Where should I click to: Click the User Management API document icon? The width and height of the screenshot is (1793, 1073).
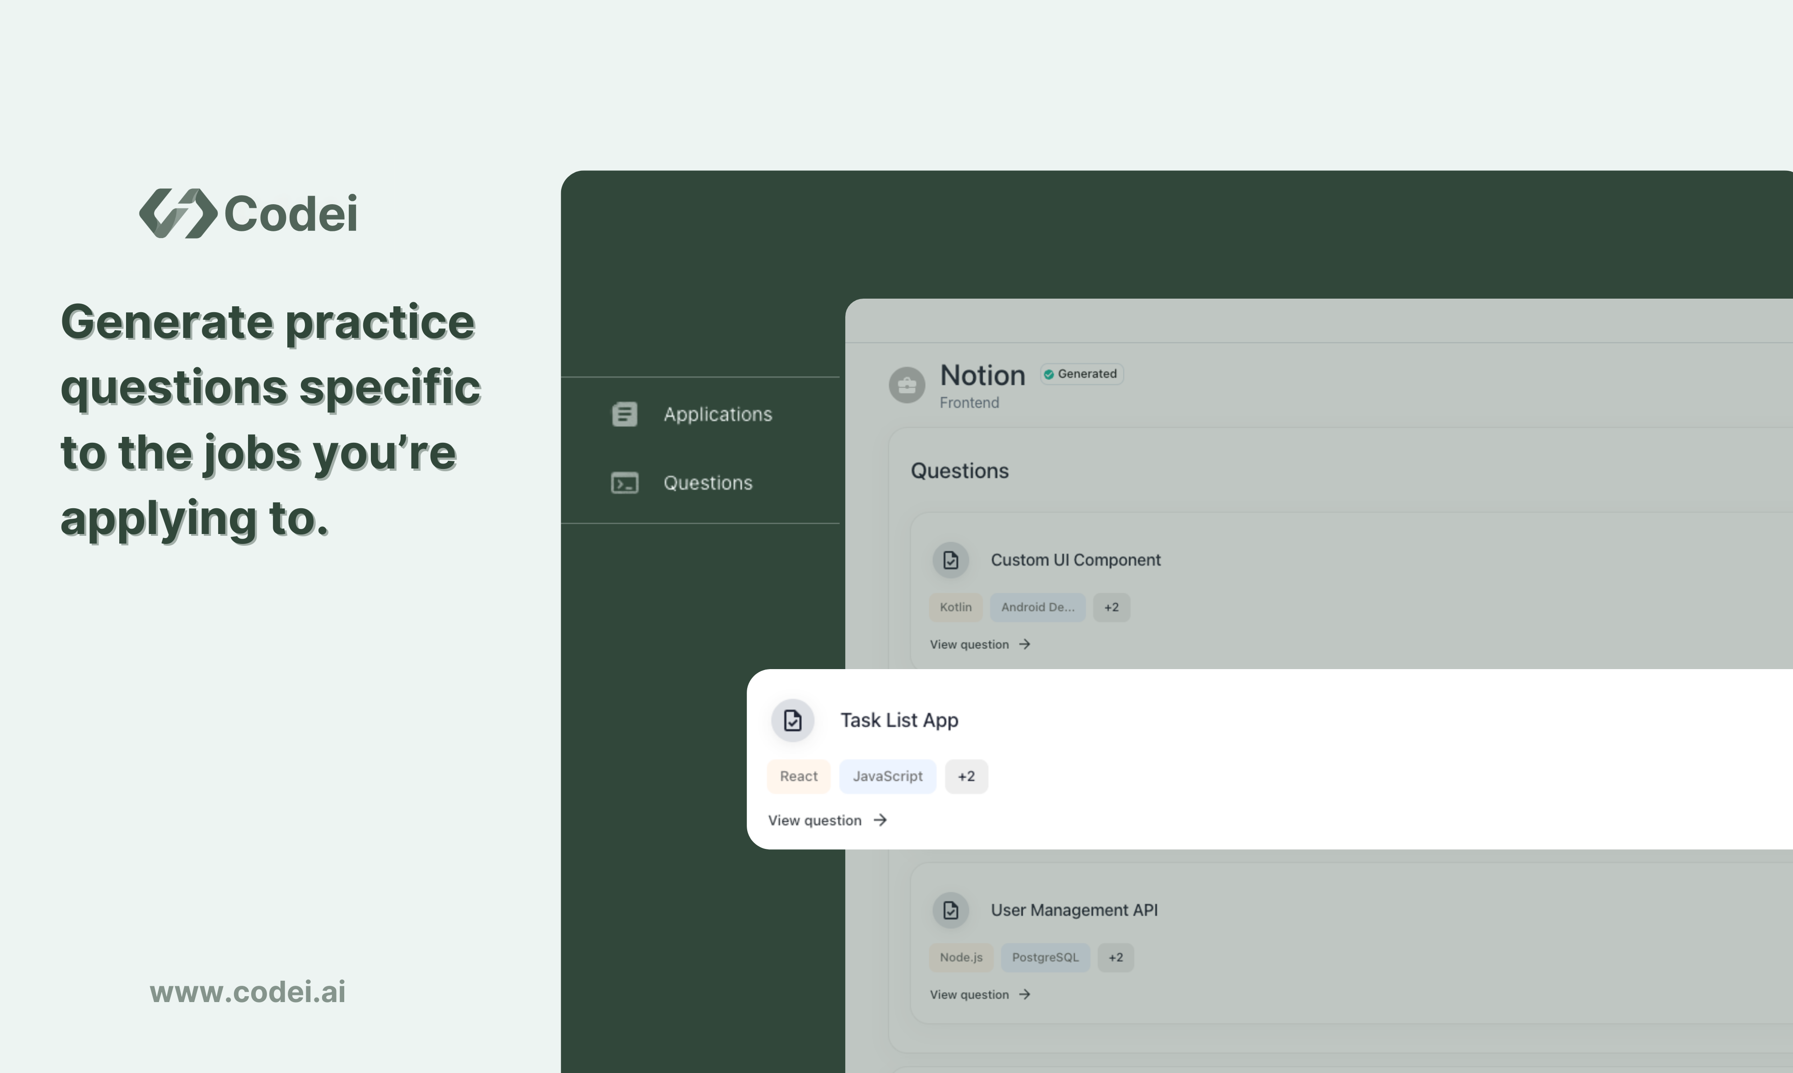click(950, 910)
